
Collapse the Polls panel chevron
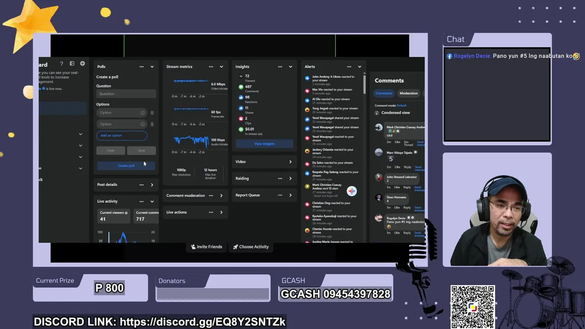[152, 67]
